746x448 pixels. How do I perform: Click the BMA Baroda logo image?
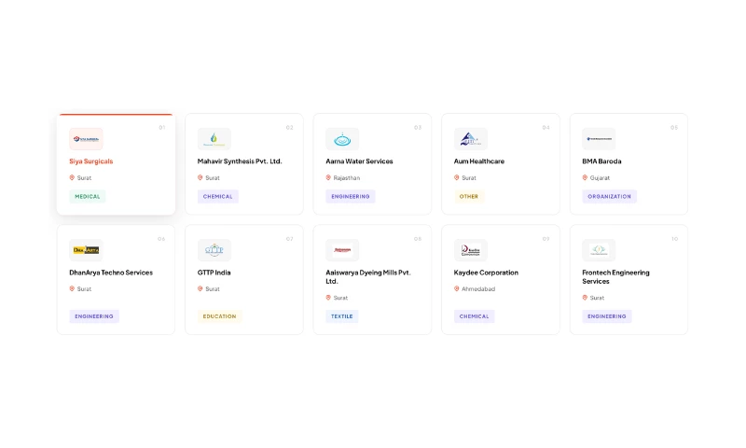click(x=599, y=139)
